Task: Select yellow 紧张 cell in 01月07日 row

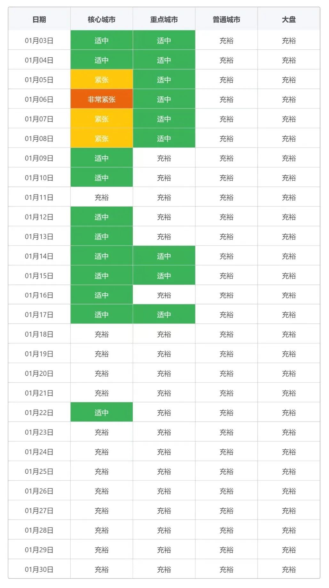Action: [x=102, y=118]
